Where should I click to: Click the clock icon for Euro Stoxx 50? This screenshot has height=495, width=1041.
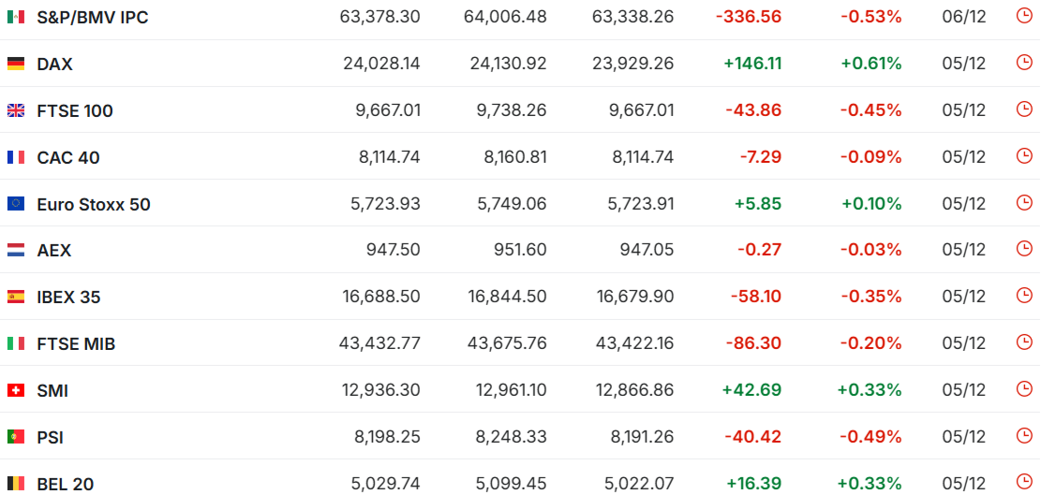tap(1024, 203)
